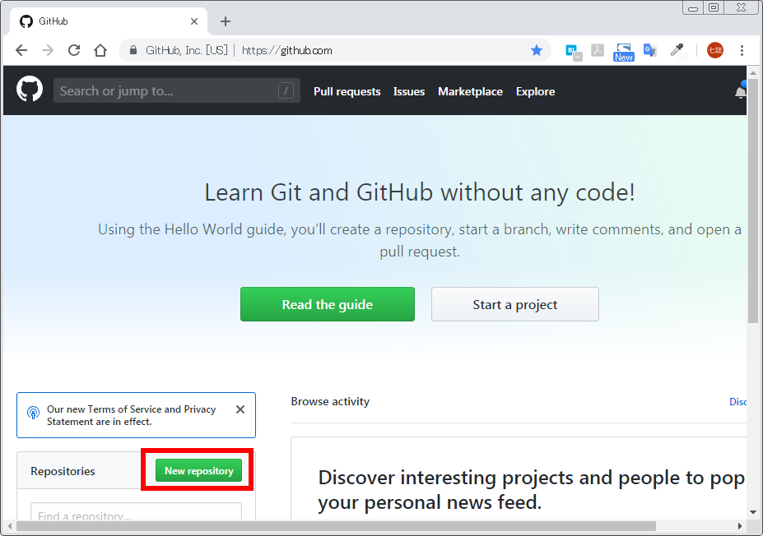Click the Discover link beside Browse activity

point(737,402)
